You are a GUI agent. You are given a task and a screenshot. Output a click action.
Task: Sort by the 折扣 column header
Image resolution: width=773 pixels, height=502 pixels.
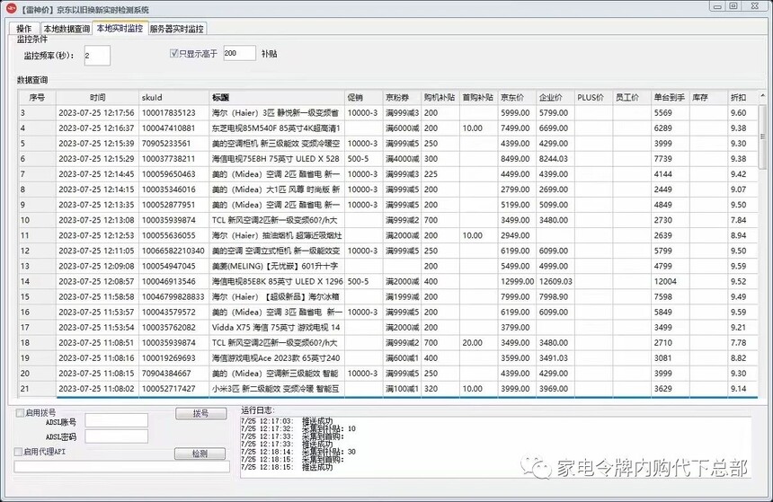742,98
